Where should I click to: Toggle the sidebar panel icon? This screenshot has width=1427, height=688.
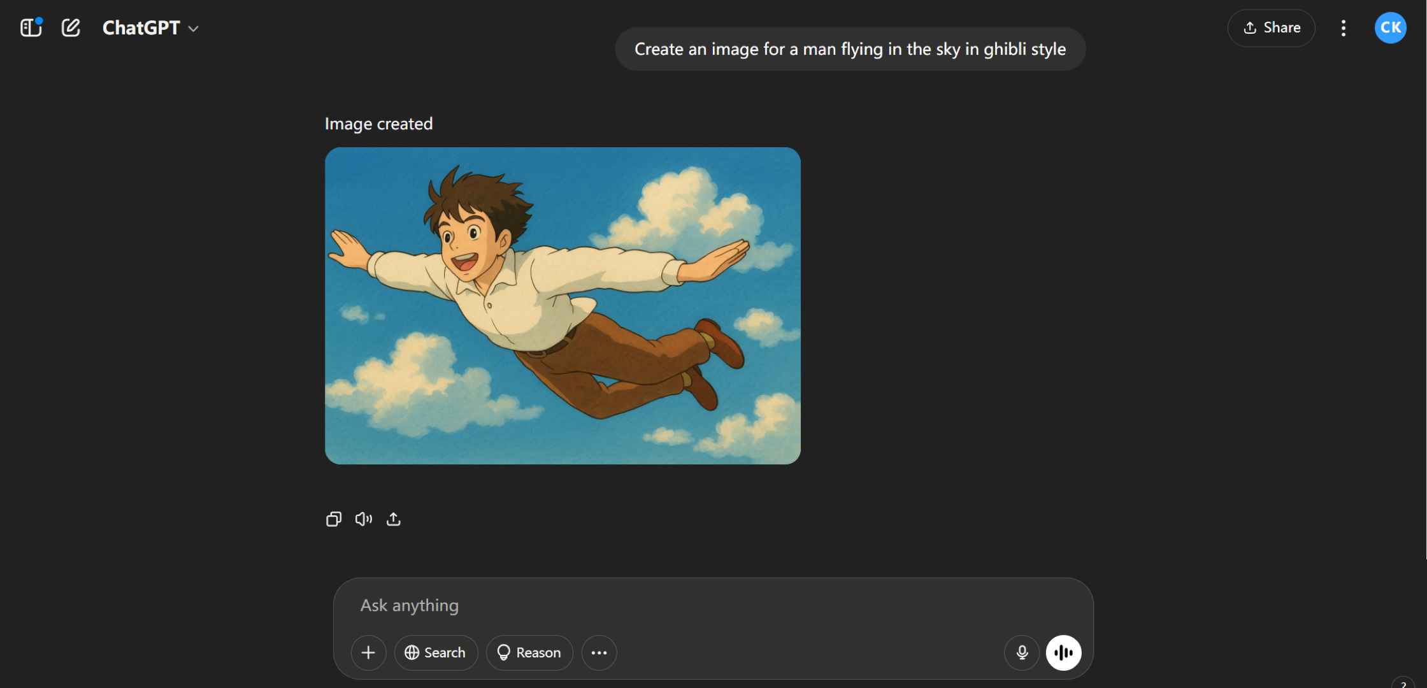[31, 28]
